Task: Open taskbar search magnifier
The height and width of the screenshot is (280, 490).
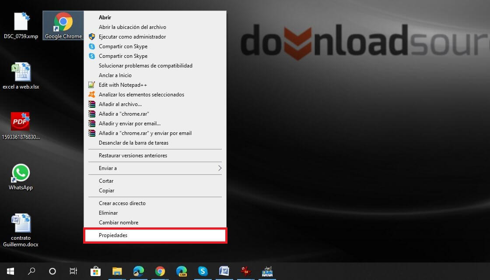Action: (x=31, y=271)
